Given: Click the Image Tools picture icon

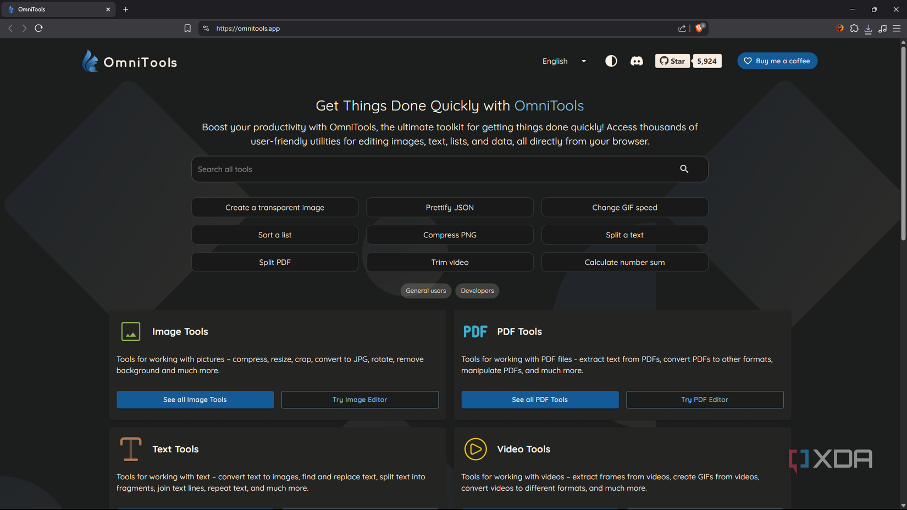Looking at the screenshot, I should pos(131,331).
